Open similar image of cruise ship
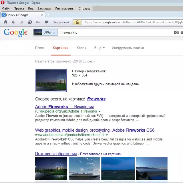 84,168
